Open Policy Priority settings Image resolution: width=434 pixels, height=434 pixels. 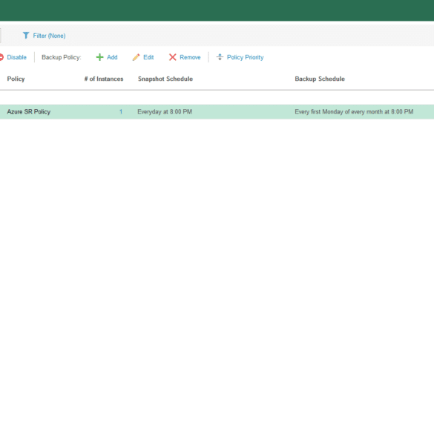(246, 57)
